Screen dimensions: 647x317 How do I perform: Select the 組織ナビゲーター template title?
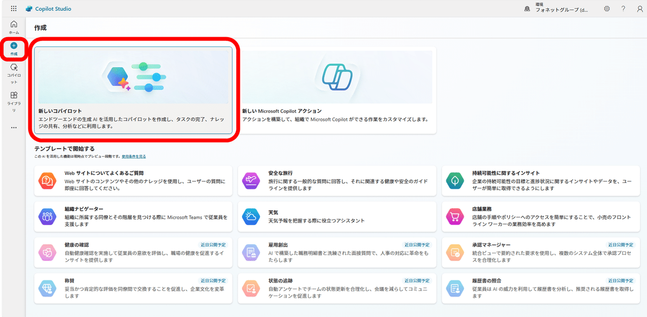(84, 209)
